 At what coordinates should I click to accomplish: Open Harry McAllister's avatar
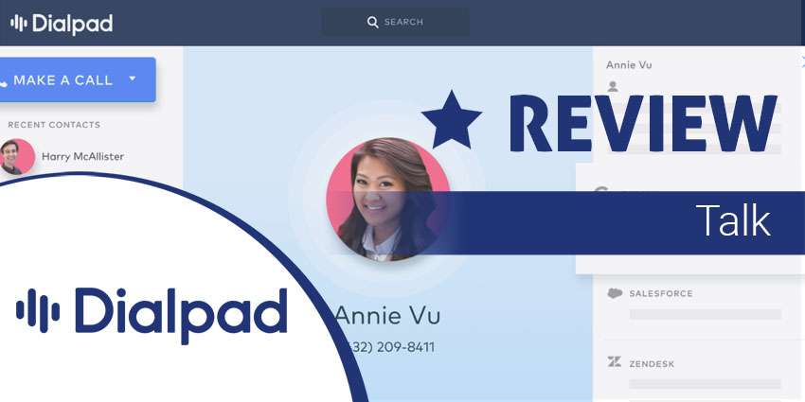click(x=17, y=156)
